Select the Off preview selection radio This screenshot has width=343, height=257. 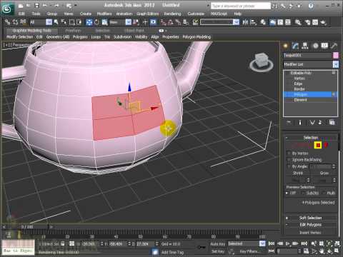tap(287, 193)
